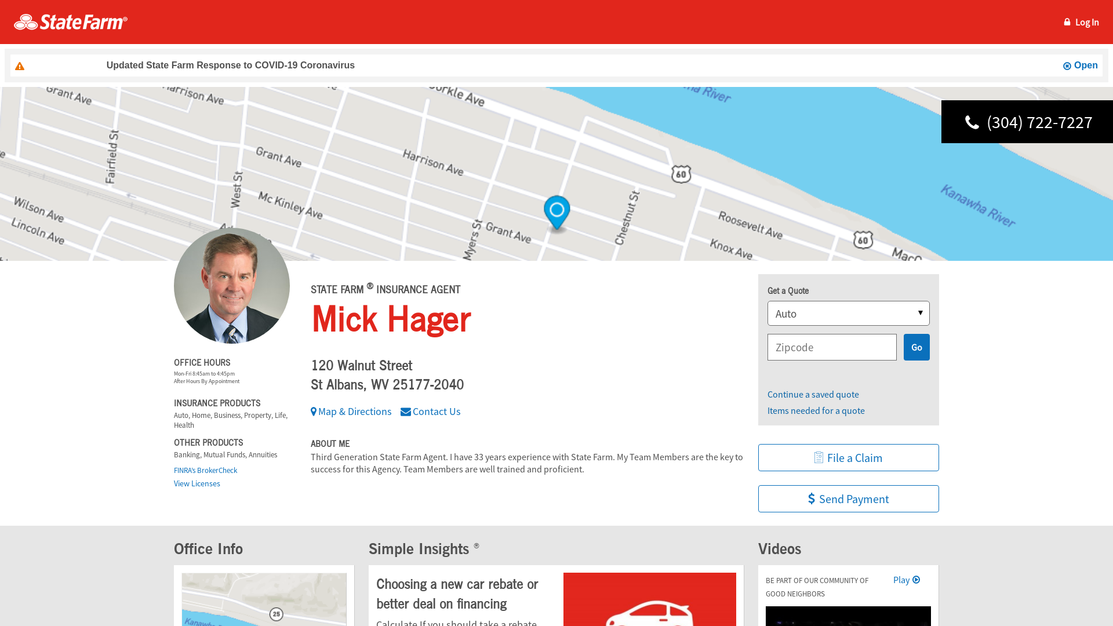Click the lock icon beside Log In

pos(1067,22)
